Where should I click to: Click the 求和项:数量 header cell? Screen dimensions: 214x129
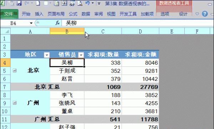pyautogui.click(x=103, y=54)
